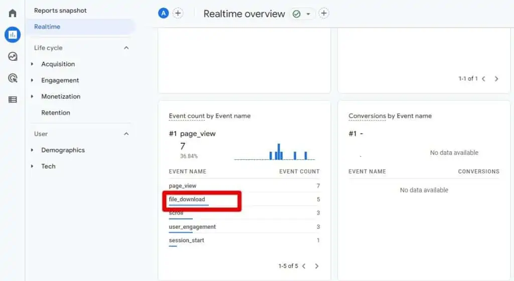
Task: Click the Realtime overview title
Action: [x=244, y=14]
